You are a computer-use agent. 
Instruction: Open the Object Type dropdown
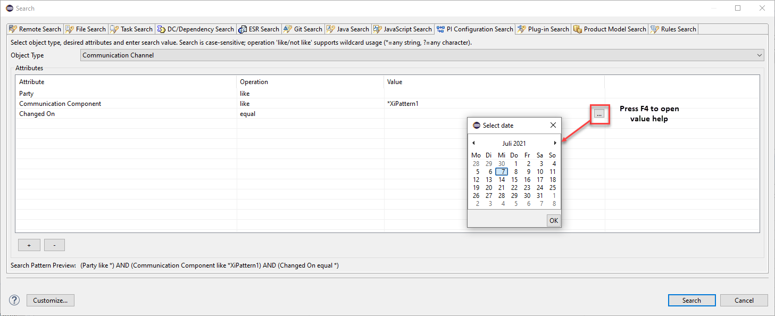click(760, 55)
